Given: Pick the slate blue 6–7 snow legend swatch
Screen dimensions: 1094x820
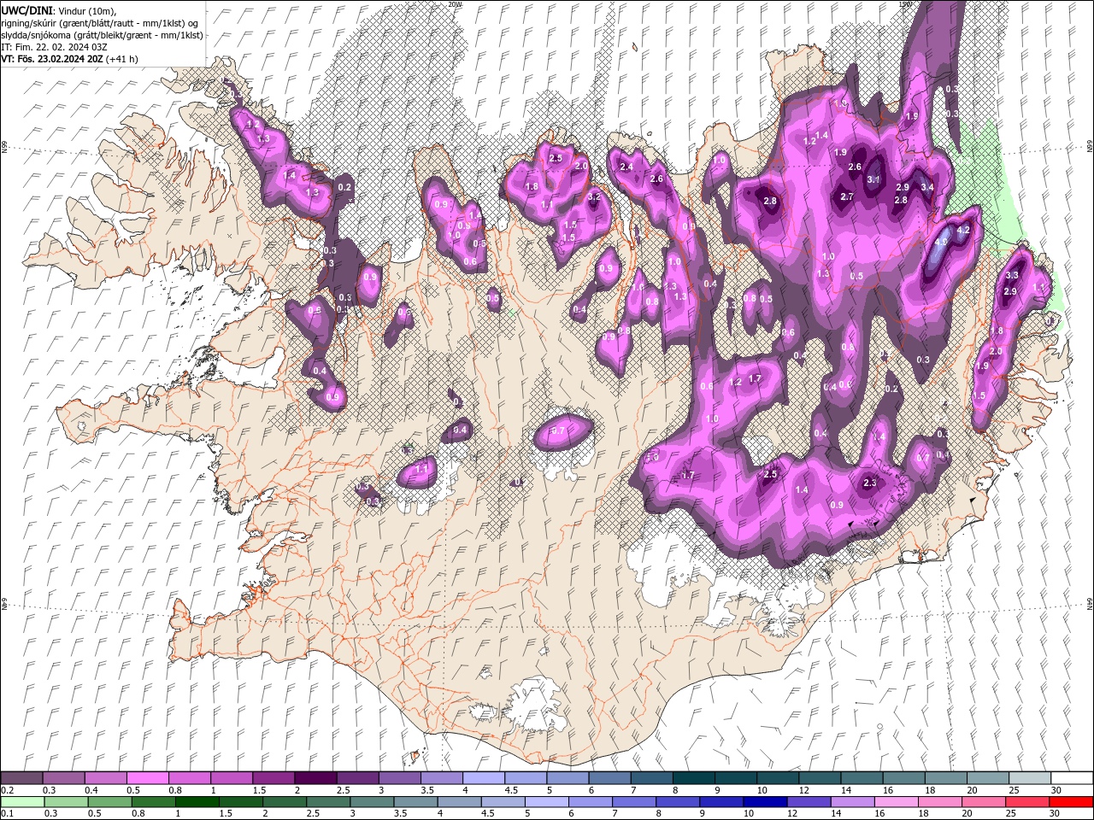Looking at the screenshot, I should (x=609, y=778).
